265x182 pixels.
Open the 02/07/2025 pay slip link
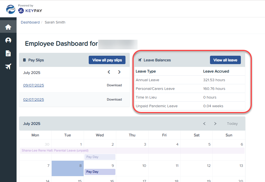(x=33, y=100)
